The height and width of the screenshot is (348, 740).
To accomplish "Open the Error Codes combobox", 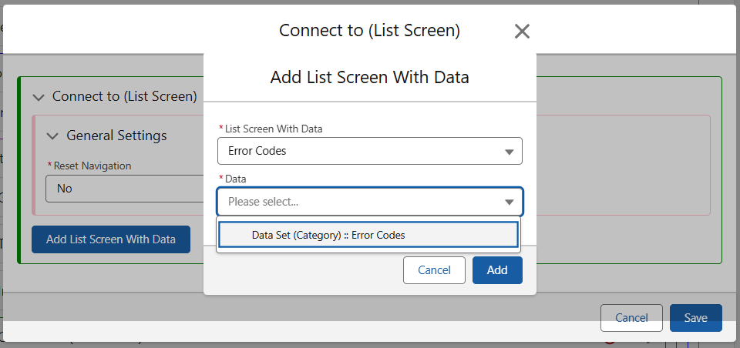I will click(x=362, y=151).
